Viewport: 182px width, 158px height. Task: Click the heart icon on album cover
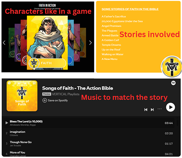click(9, 83)
